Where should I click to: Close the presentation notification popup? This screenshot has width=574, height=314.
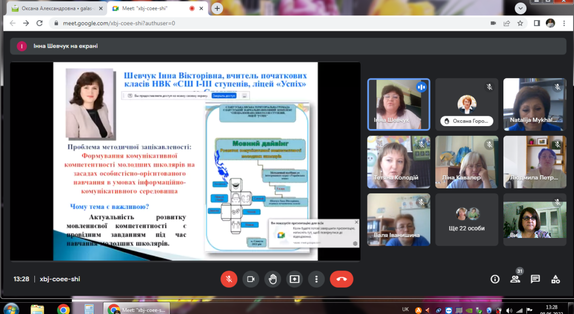click(356, 222)
